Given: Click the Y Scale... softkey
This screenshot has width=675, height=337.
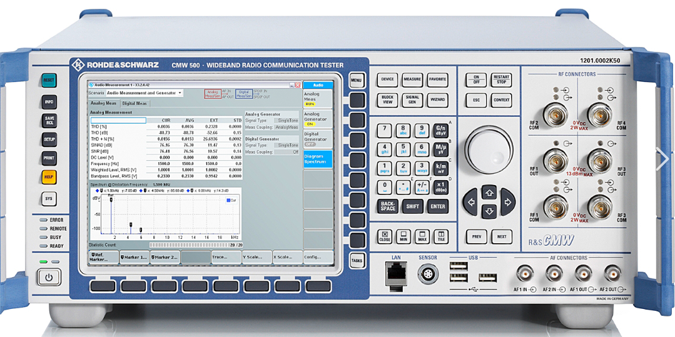Looking at the screenshot, I should tap(256, 257).
